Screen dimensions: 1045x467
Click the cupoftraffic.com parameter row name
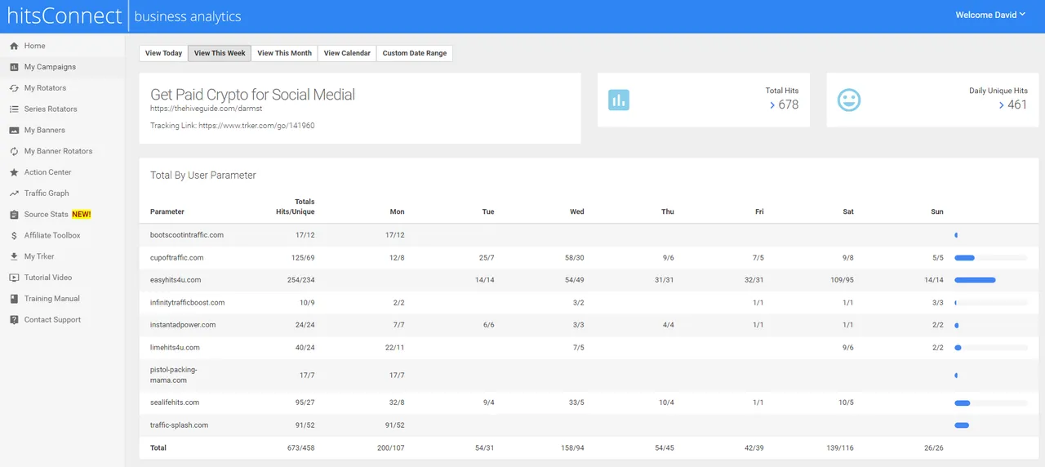point(176,257)
